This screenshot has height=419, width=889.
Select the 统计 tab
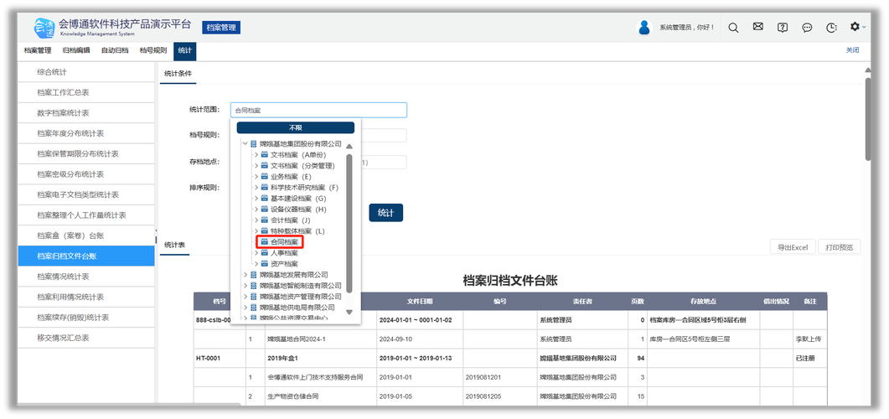pos(185,51)
